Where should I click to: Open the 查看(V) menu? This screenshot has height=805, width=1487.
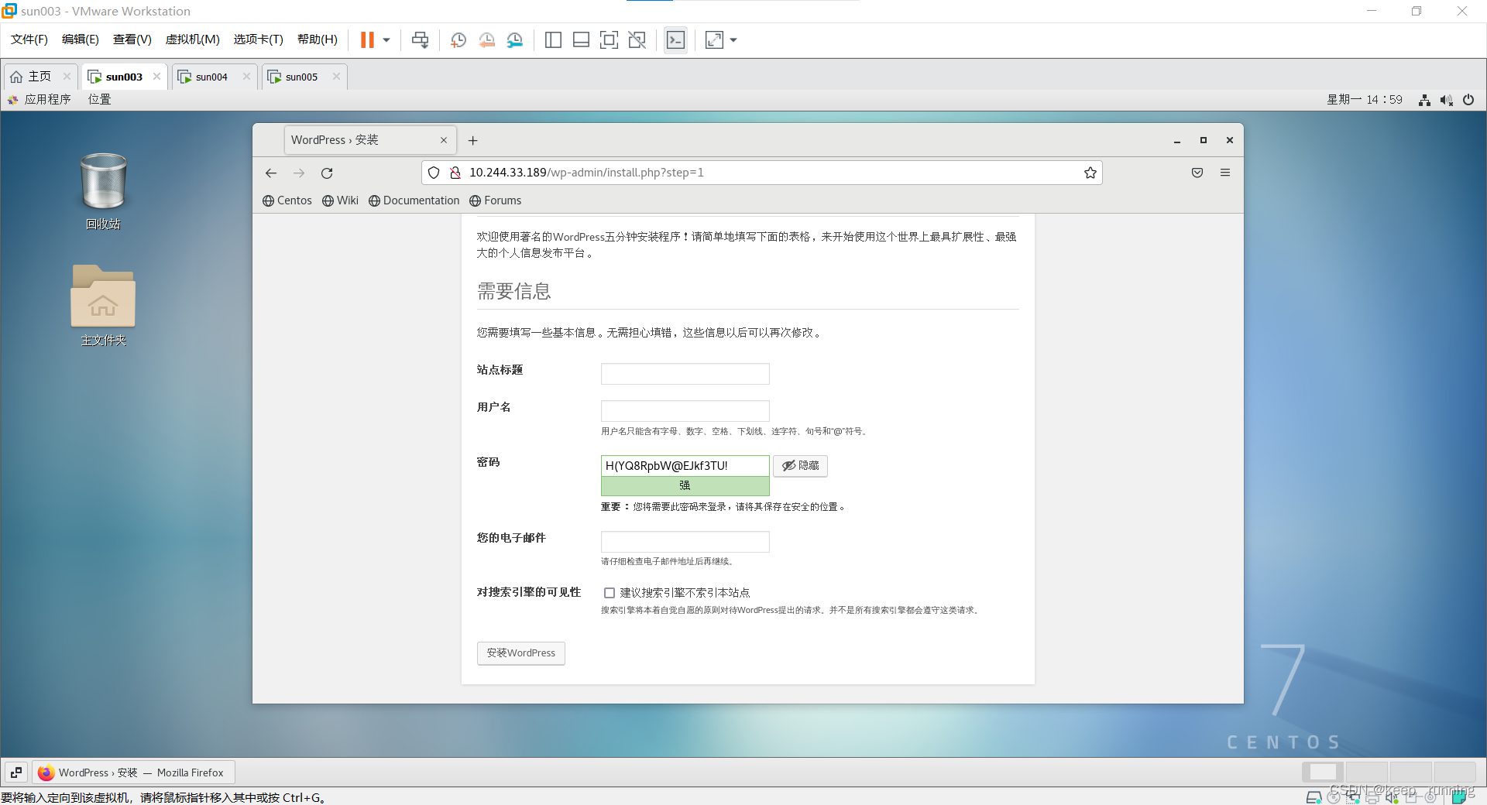pyautogui.click(x=132, y=39)
